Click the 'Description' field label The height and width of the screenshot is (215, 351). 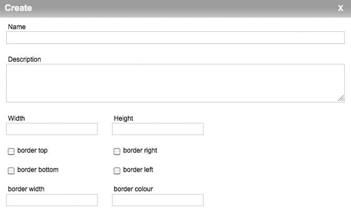(x=25, y=59)
